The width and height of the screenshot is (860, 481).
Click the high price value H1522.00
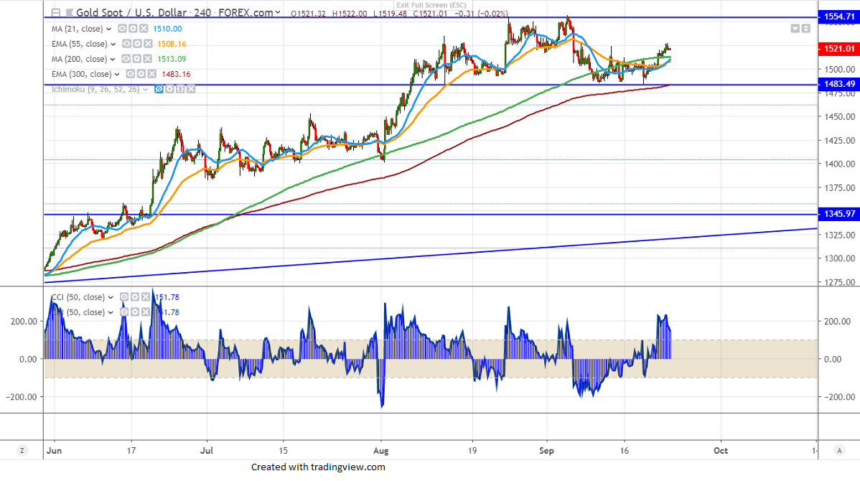click(350, 14)
